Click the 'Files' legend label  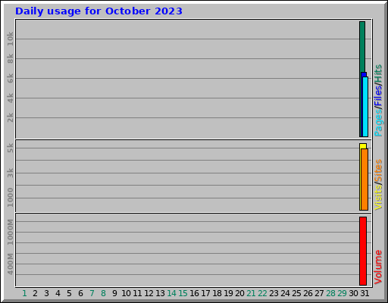[378, 95]
